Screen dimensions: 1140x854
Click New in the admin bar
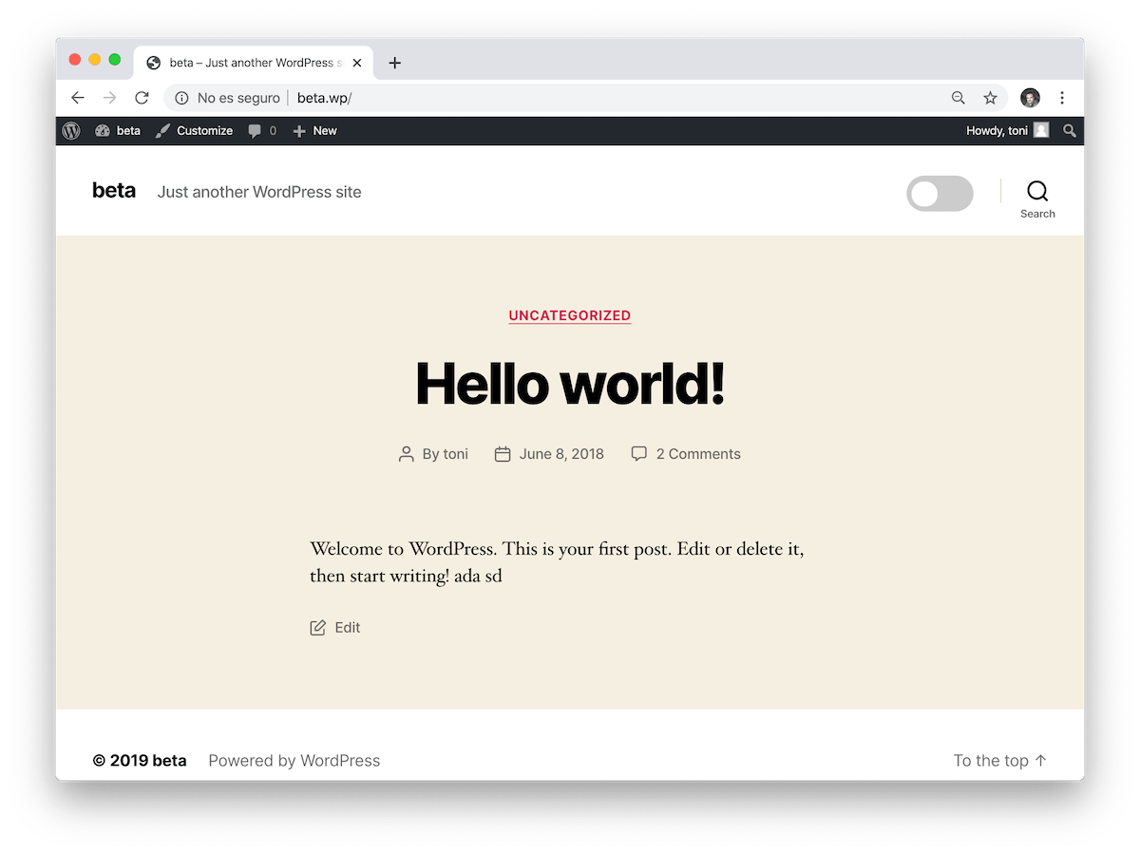pos(314,131)
